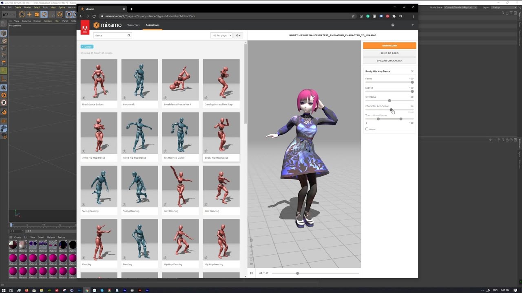Viewport: 522px width, 293px height.
Task: Click the Live Selection tool in Cinema 4D
Action: (x=22, y=14)
